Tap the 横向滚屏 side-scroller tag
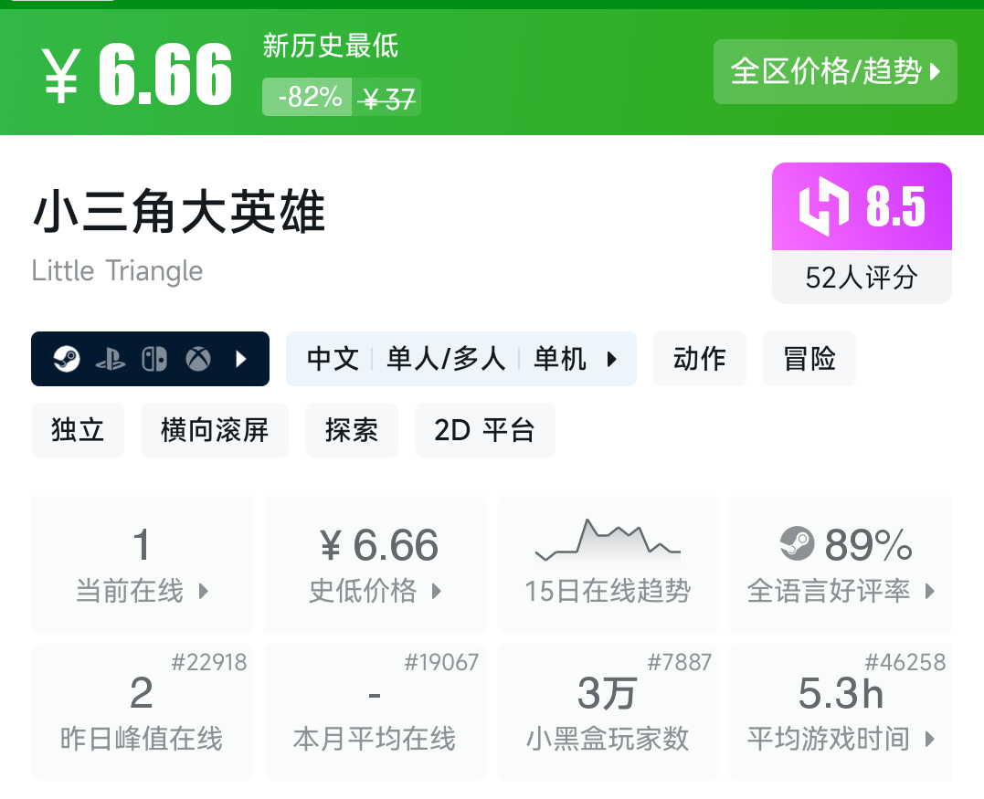 pyautogui.click(x=215, y=430)
